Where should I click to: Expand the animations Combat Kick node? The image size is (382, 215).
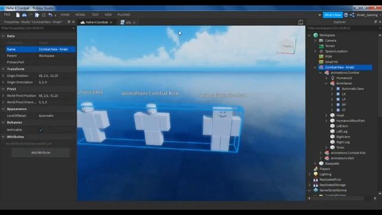(x=321, y=153)
